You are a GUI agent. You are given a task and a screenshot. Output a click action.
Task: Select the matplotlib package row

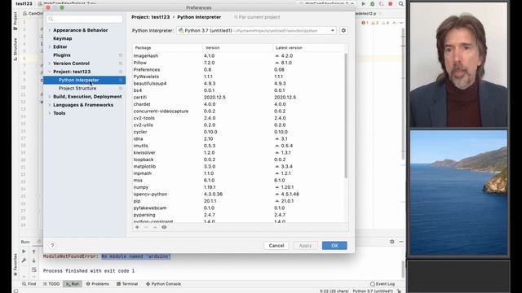238,166
